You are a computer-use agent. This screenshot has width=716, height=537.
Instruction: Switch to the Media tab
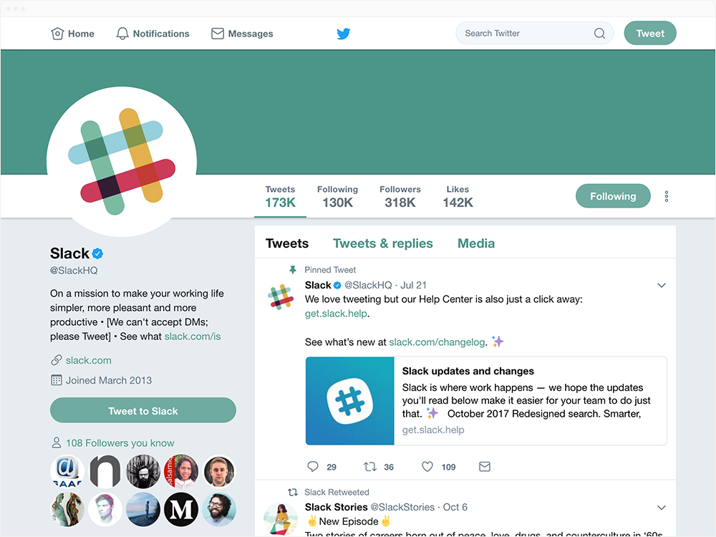pyautogui.click(x=476, y=243)
